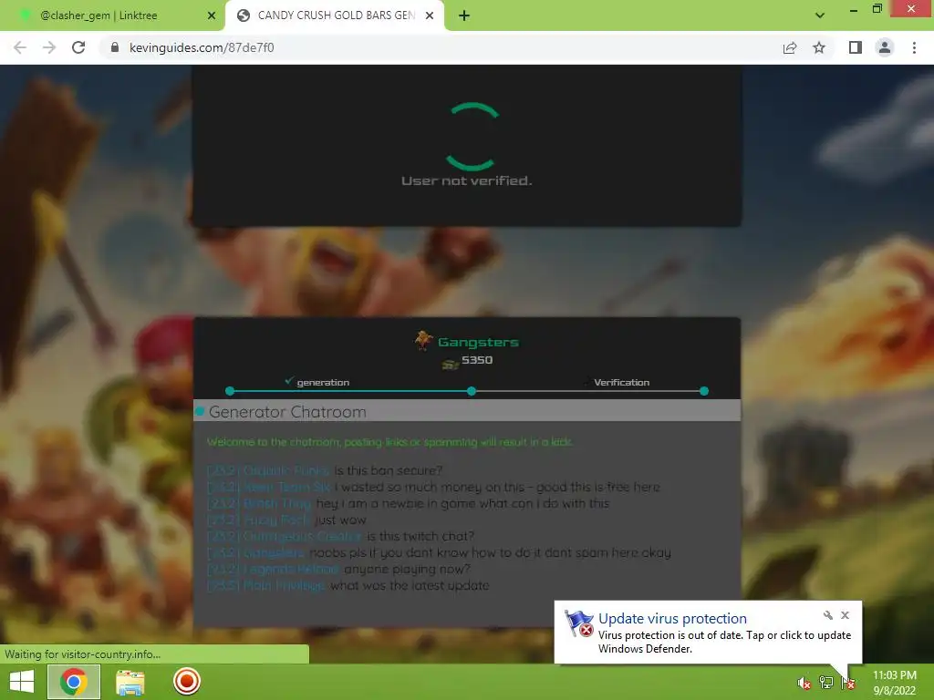Bookmark this page with star icon

[x=819, y=47]
